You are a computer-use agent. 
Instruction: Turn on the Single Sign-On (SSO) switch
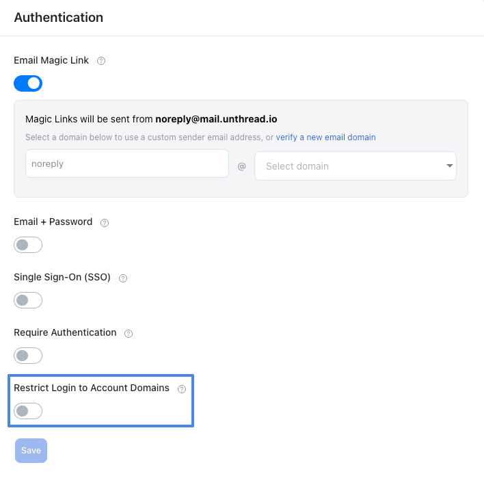click(28, 300)
